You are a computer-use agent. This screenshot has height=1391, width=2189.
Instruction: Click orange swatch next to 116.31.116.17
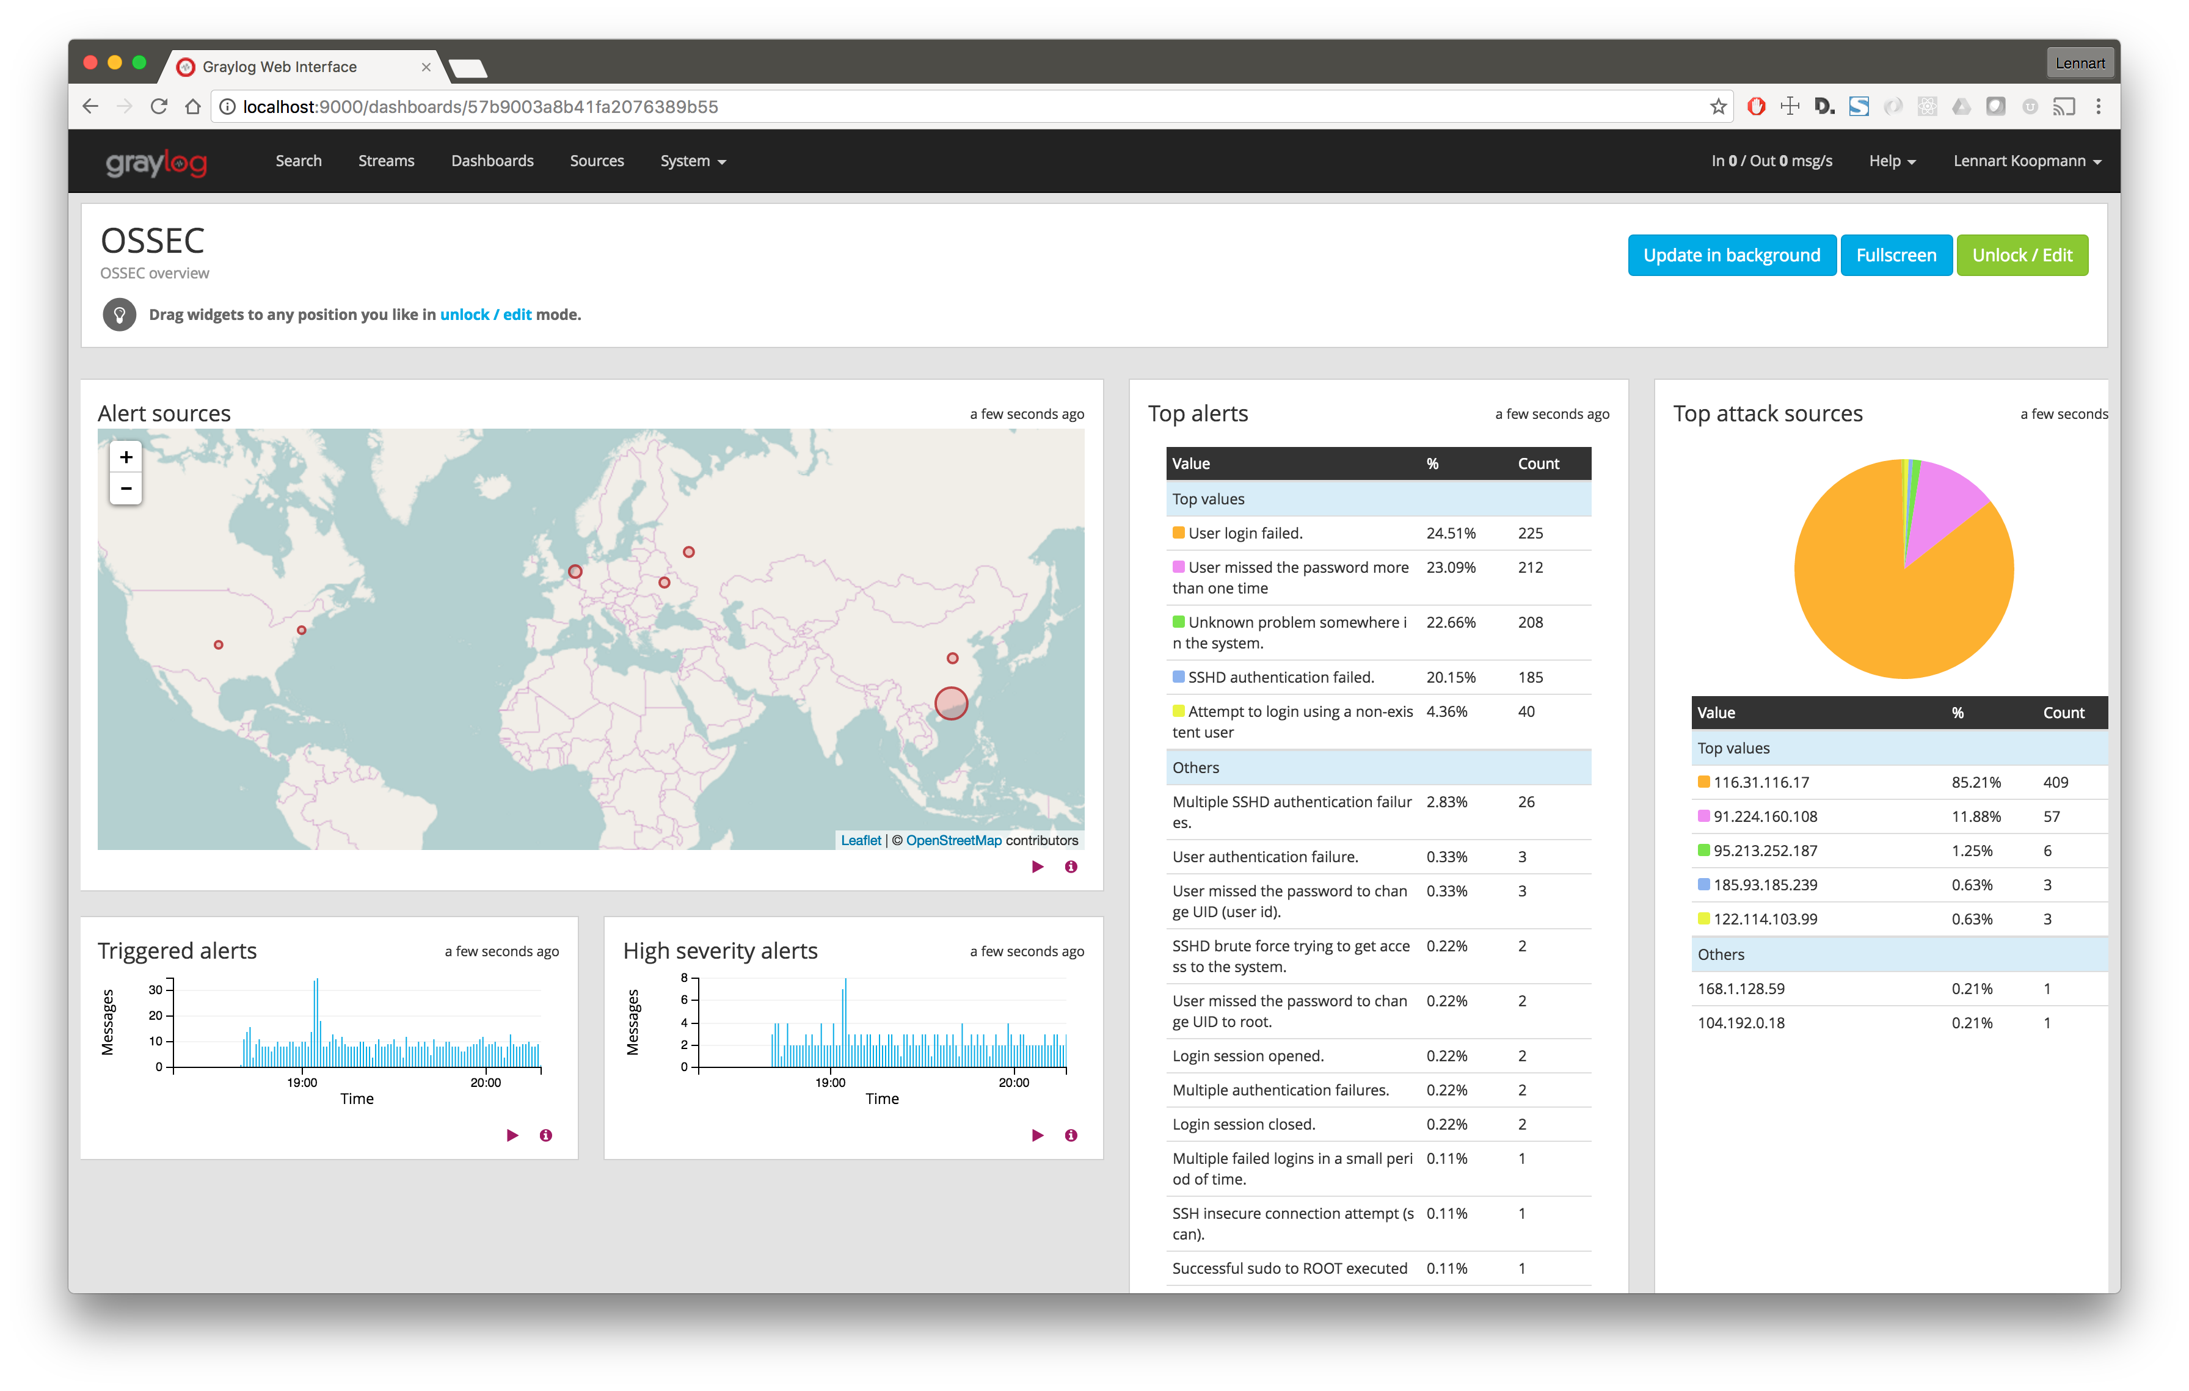pyautogui.click(x=1703, y=782)
